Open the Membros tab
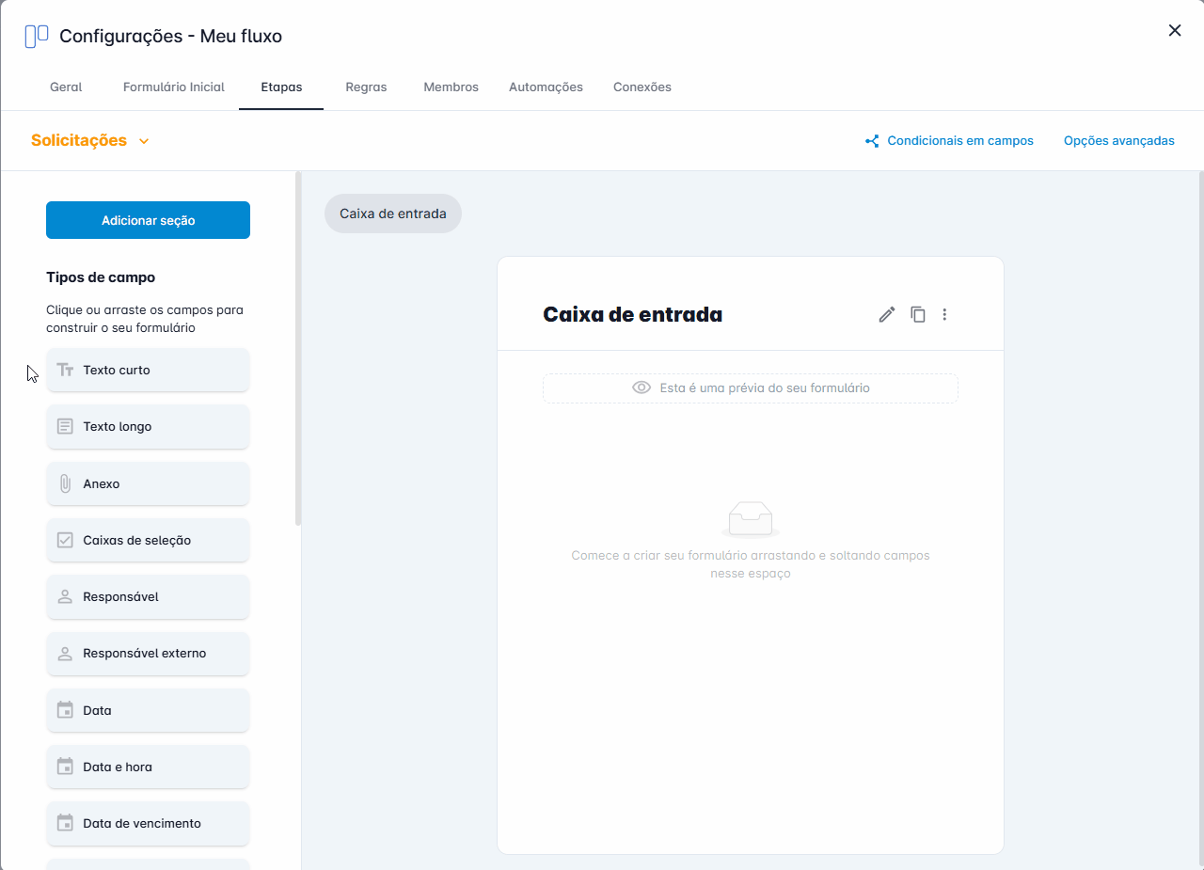The height and width of the screenshot is (870, 1204). pos(451,87)
